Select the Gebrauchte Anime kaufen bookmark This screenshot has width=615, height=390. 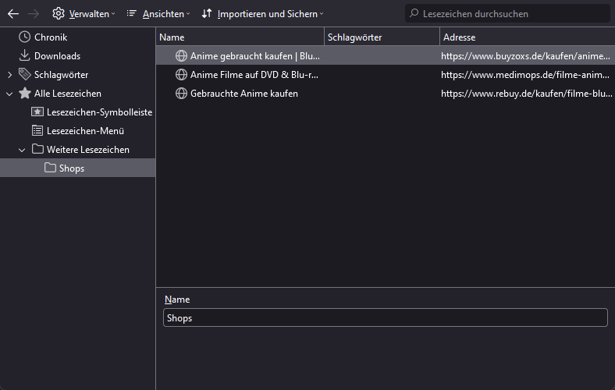tap(244, 94)
